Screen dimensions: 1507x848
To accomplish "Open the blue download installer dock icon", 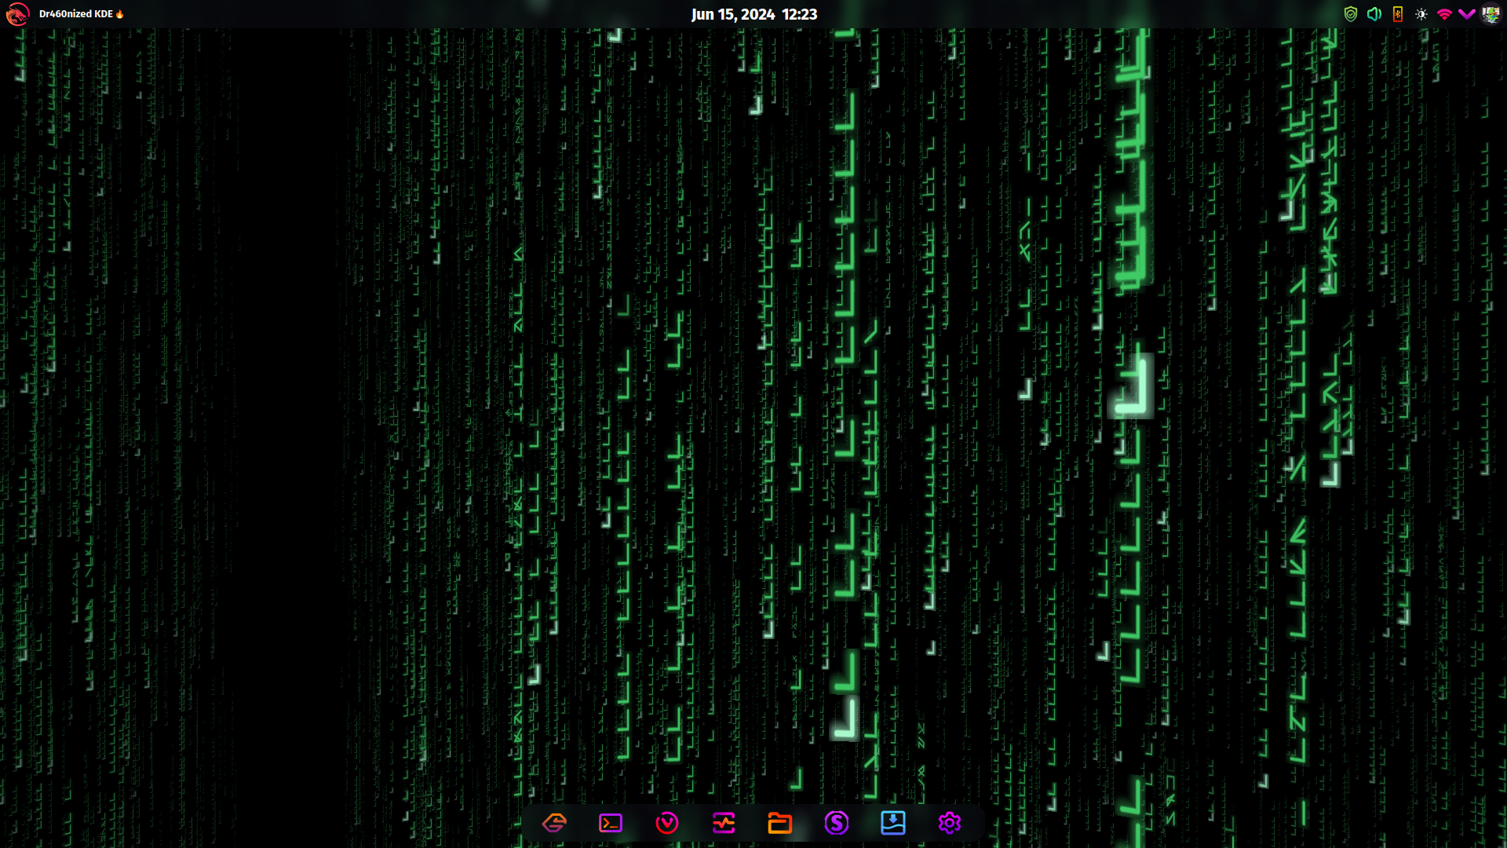I will [x=893, y=823].
